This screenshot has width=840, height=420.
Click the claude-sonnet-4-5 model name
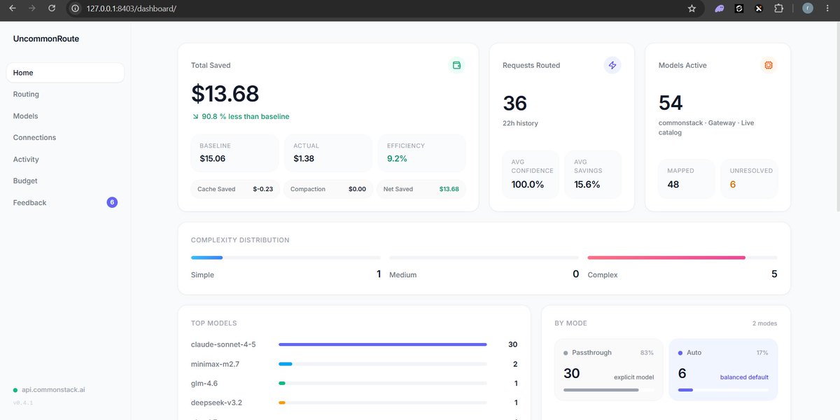coord(223,344)
